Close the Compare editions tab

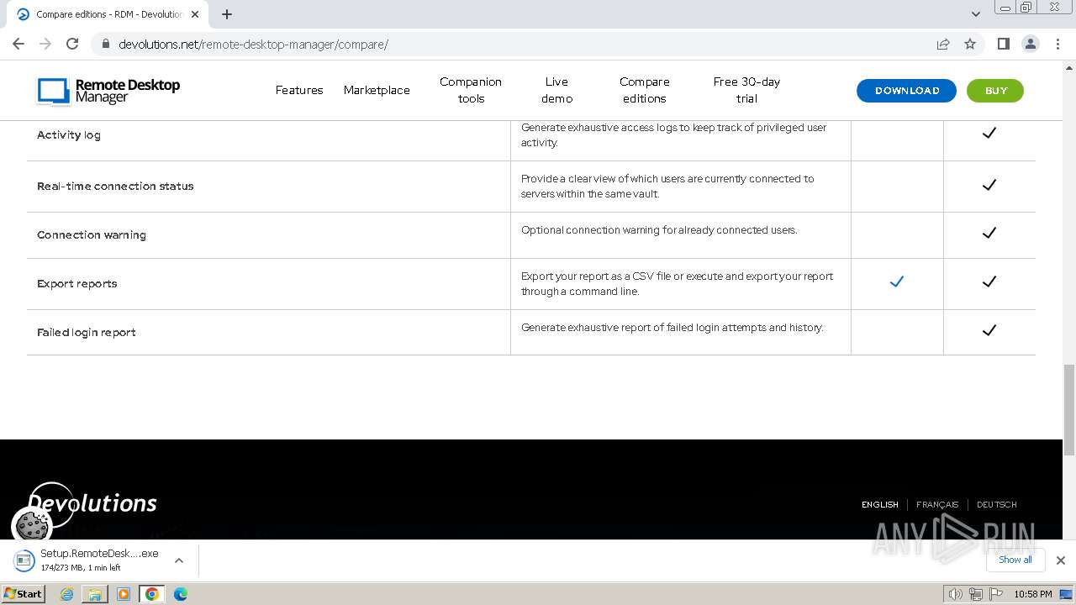tap(195, 14)
